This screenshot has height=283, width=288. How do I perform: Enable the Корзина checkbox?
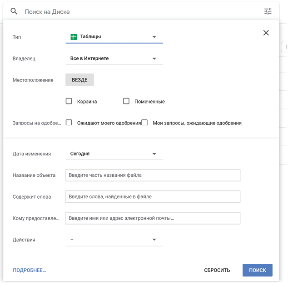coord(69,101)
